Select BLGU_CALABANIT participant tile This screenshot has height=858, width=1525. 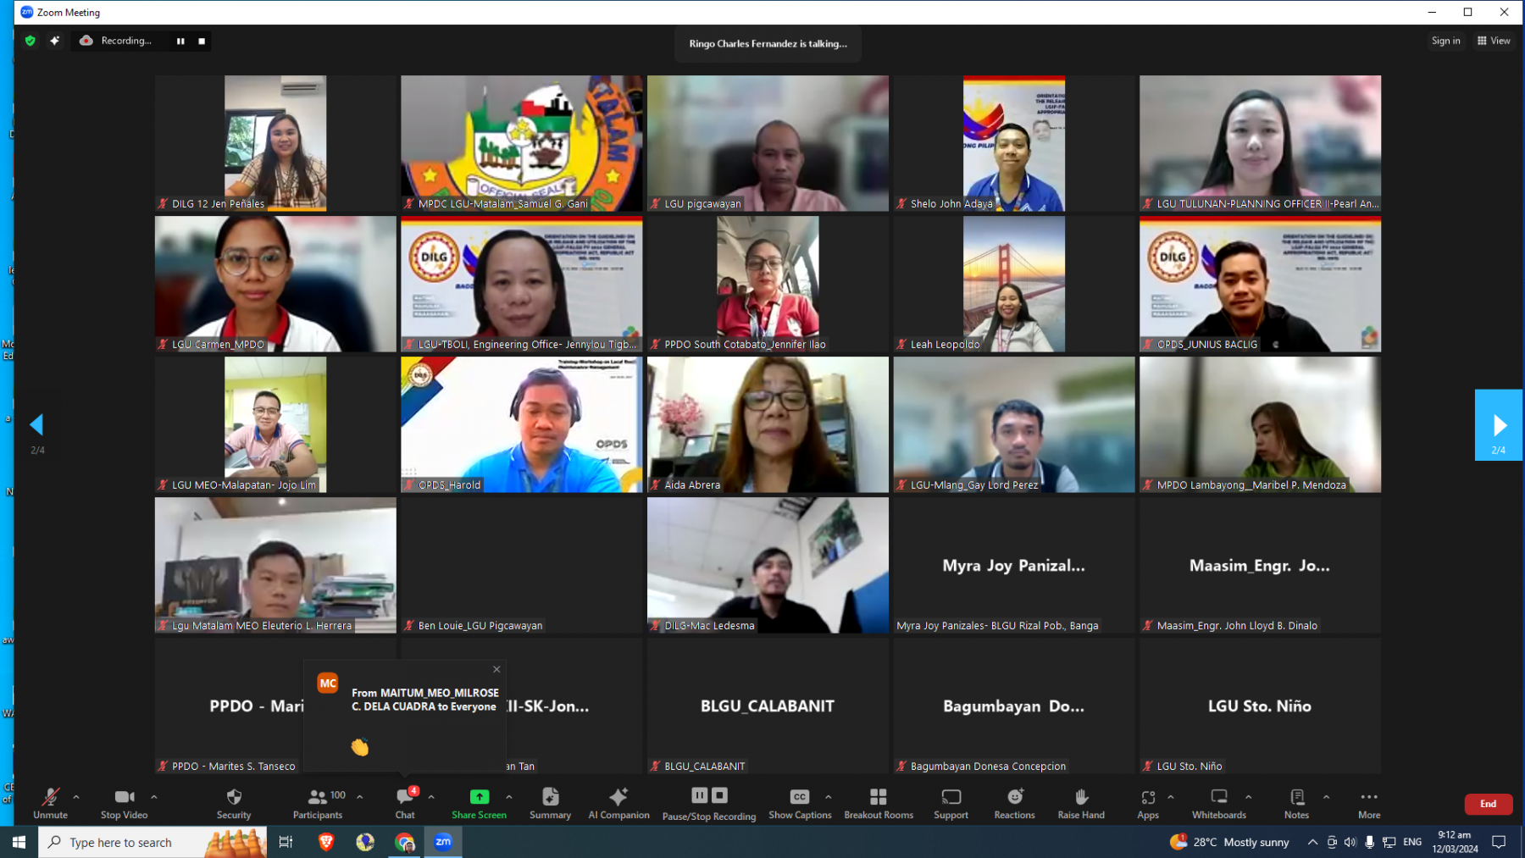(768, 706)
